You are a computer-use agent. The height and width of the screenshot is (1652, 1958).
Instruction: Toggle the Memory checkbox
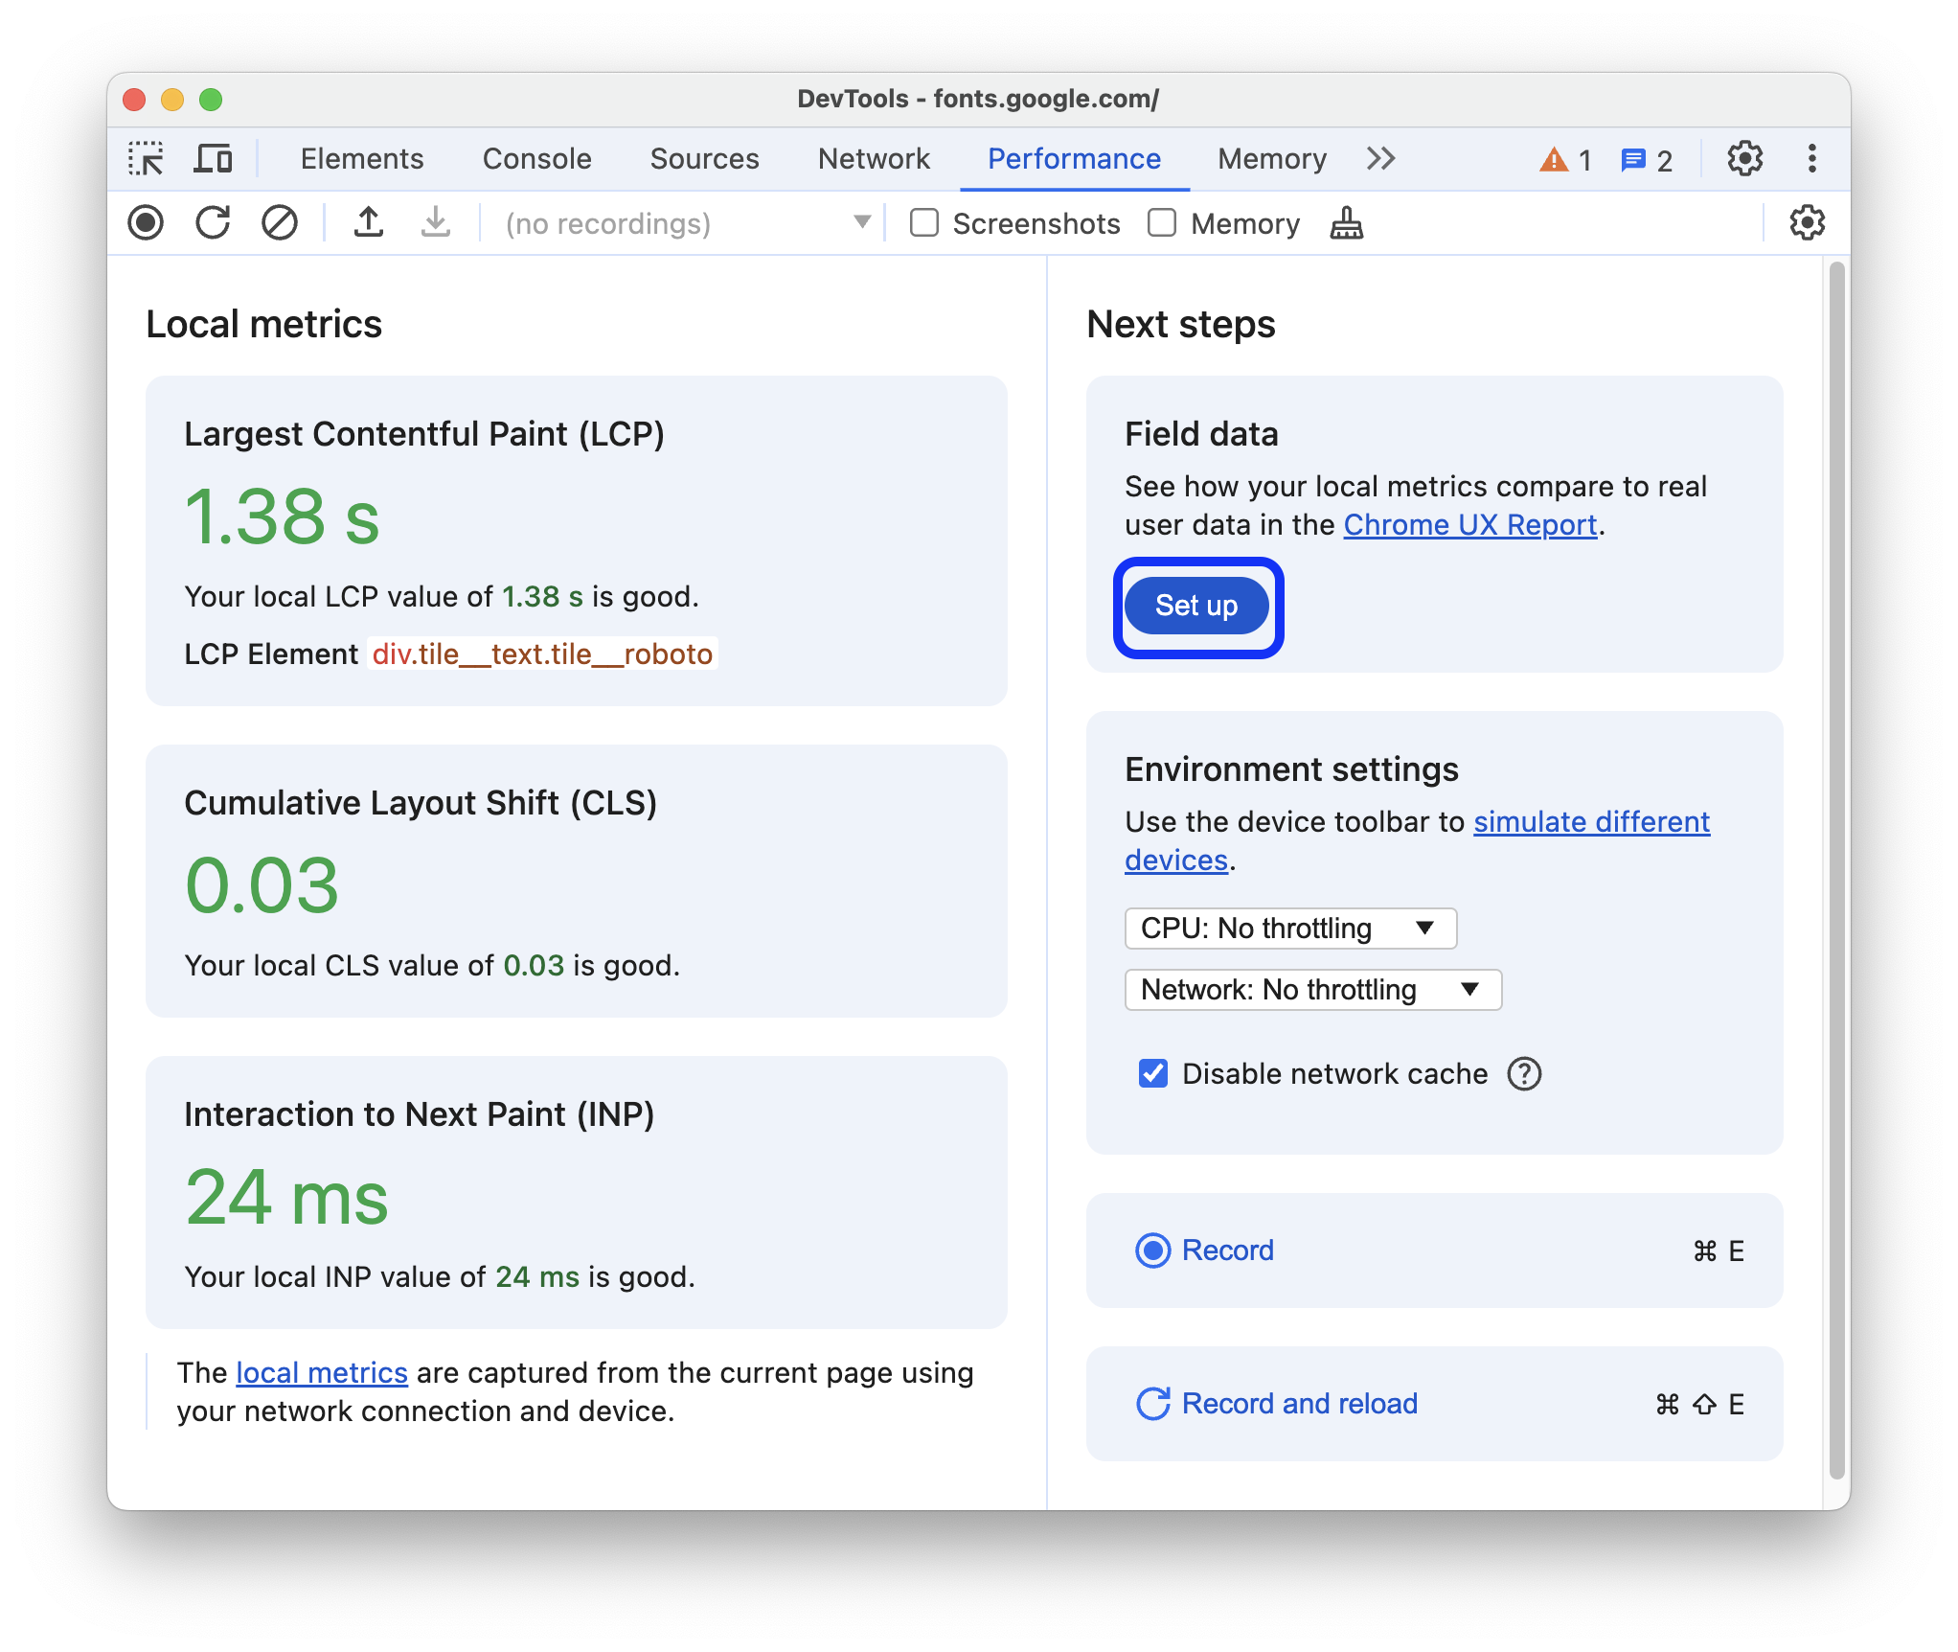1158,224
